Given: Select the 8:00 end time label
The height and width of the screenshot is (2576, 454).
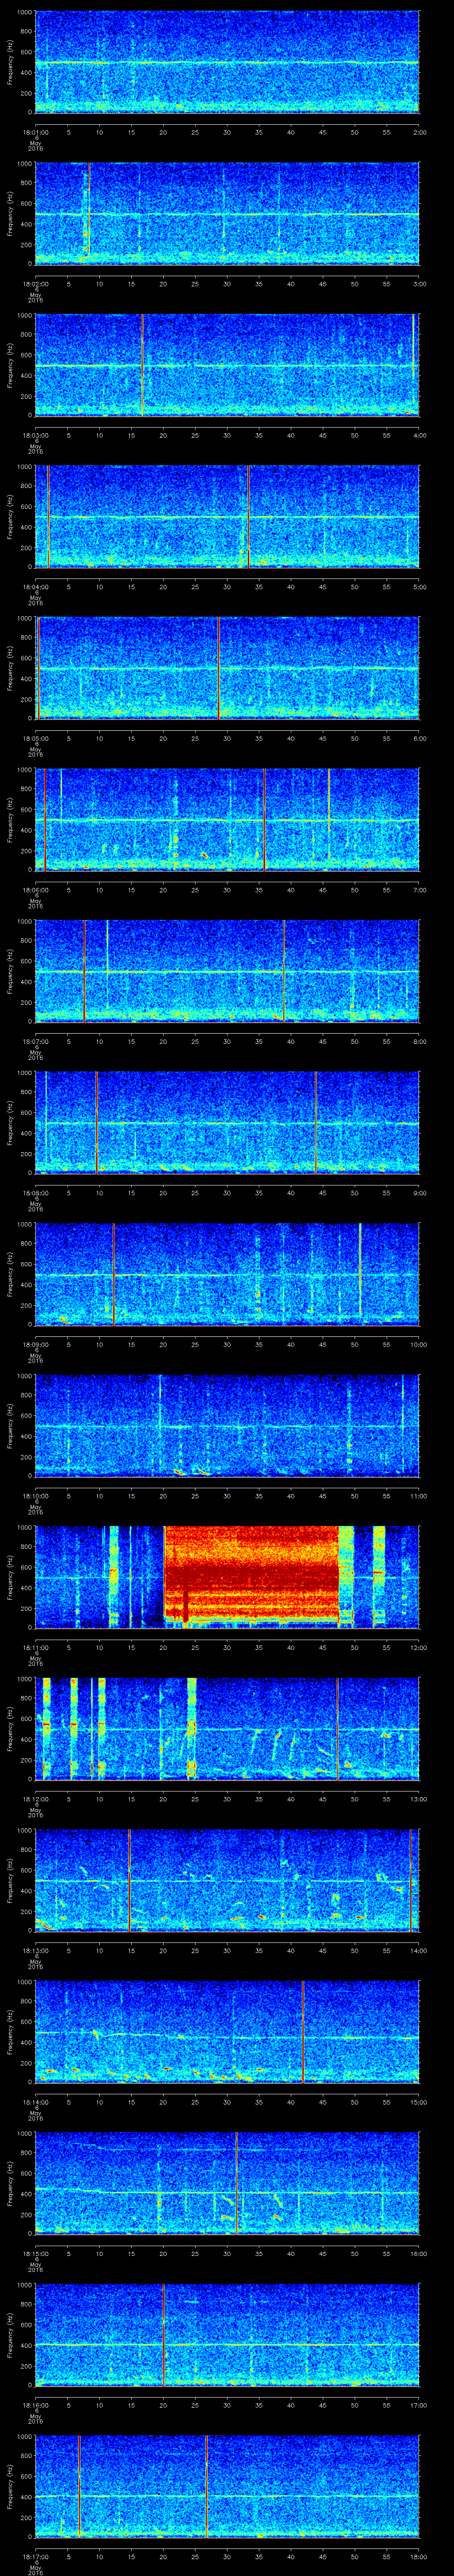Looking at the screenshot, I should tap(419, 1041).
